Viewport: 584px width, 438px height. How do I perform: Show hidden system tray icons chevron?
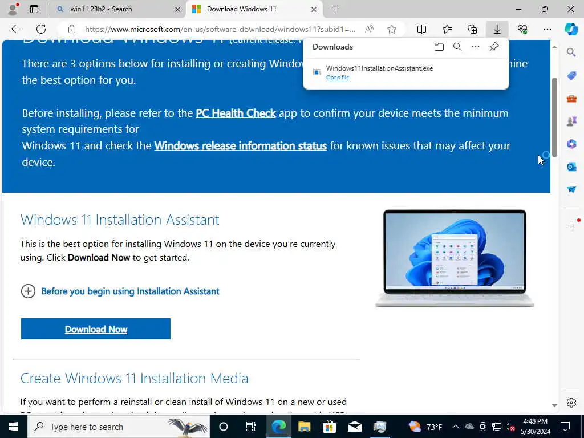pos(455,427)
